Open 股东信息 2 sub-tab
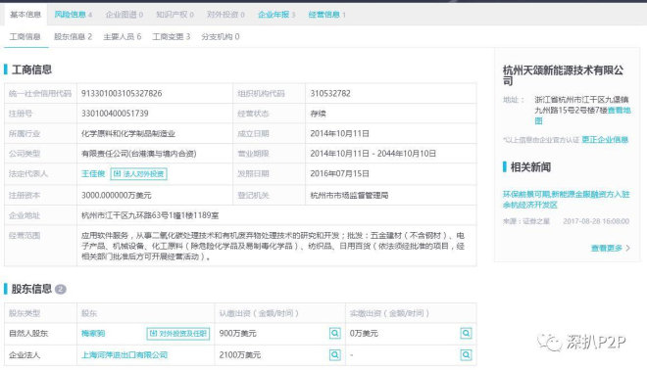The image size is (647, 370). [74, 36]
